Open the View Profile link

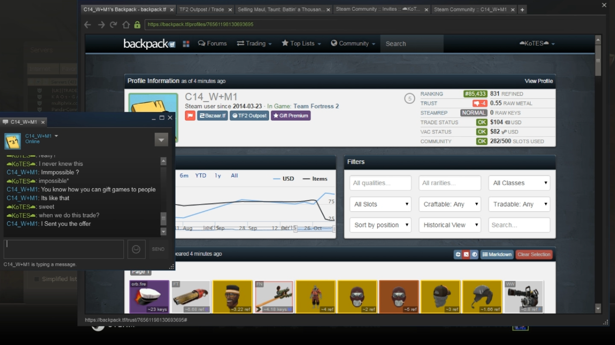point(539,81)
